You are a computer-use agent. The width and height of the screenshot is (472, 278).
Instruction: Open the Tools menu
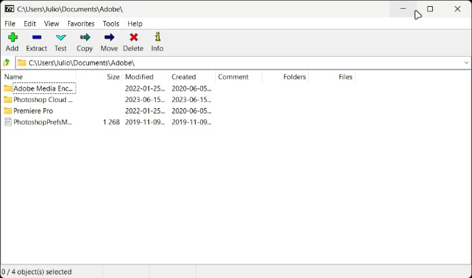tap(111, 24)
